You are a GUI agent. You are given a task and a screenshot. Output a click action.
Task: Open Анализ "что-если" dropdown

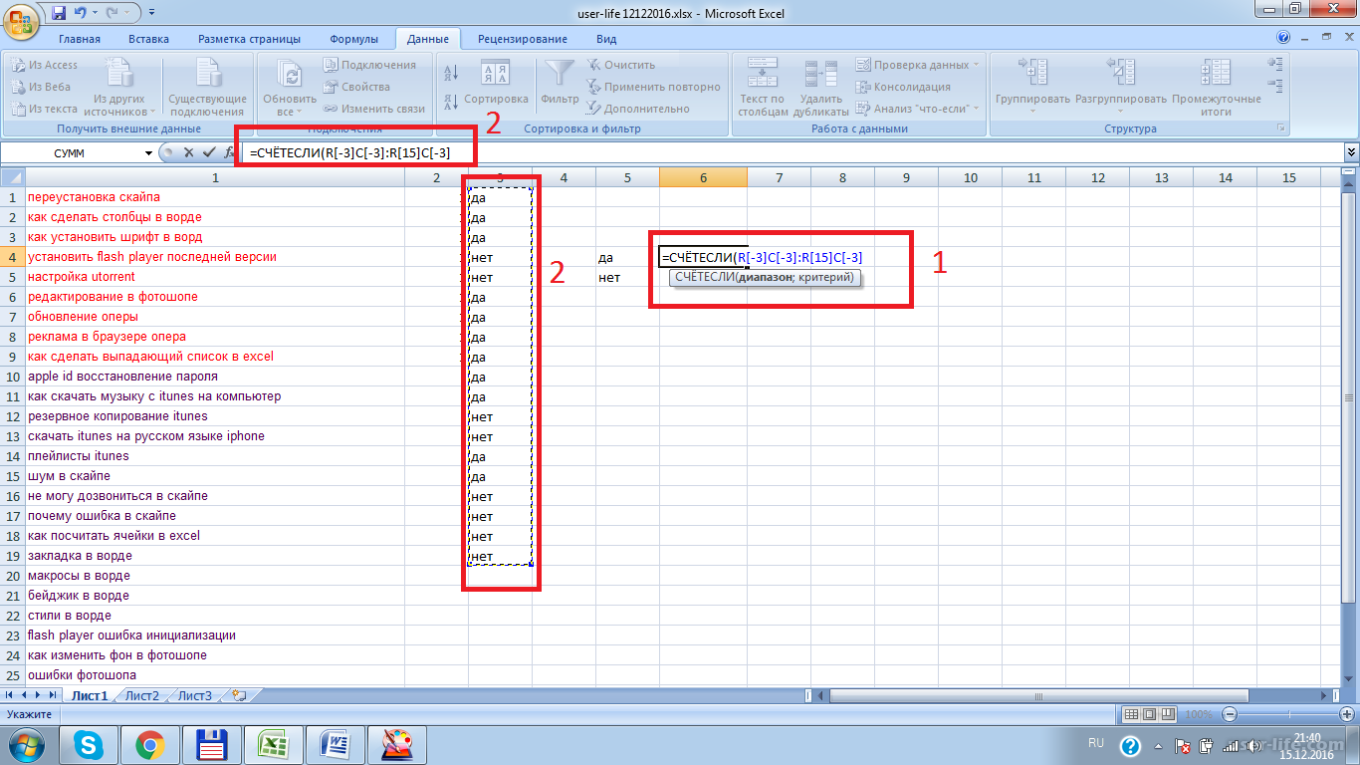[917, 109]
